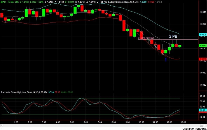Click the green 1.0163 price axis marker
Viewport: 207px width, 130px height.
pyautogui.click(x=203, y=46)
